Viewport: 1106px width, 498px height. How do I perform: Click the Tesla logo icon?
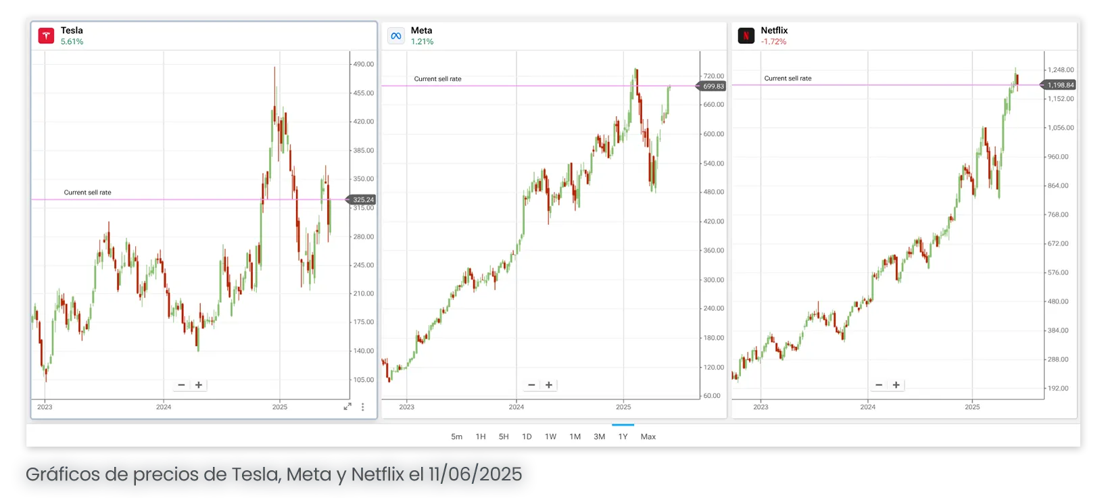click(x=46, y=36)
